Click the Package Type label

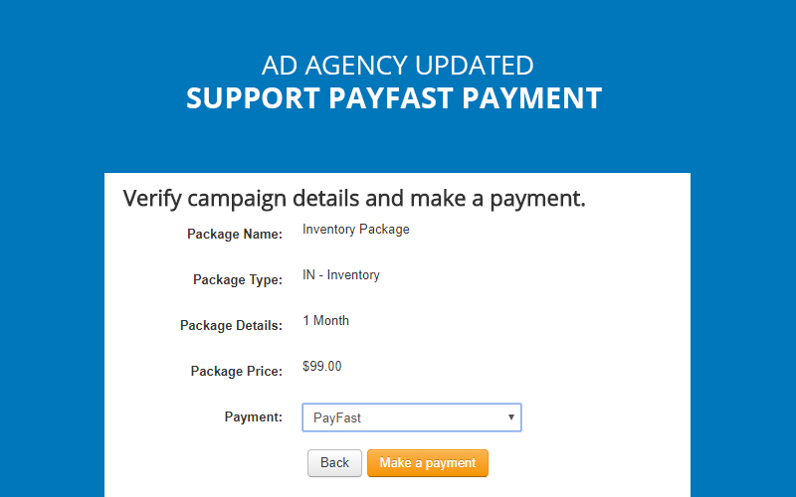coord(238,279)
